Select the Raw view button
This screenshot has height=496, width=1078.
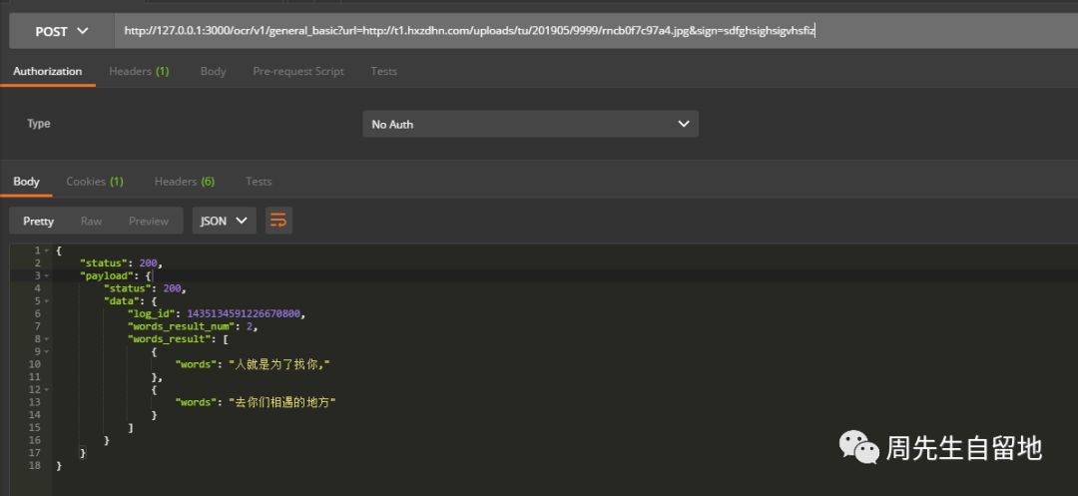coord(91,221)
